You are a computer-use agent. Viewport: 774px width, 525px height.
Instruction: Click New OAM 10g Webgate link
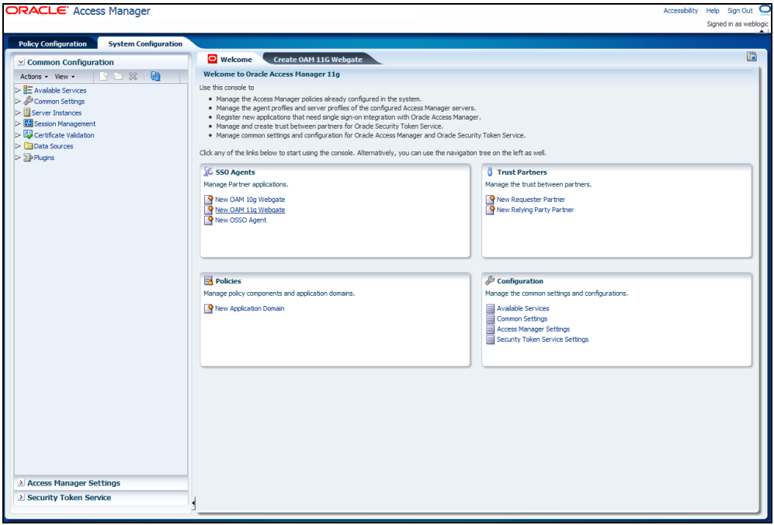(250, 200)
